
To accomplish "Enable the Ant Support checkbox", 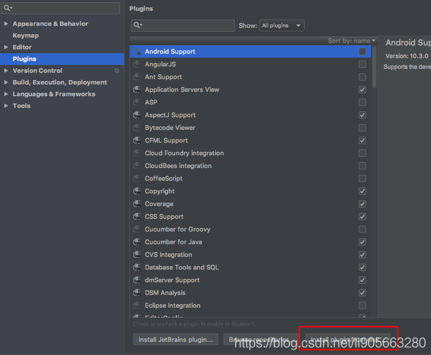I will click(362, 77).
